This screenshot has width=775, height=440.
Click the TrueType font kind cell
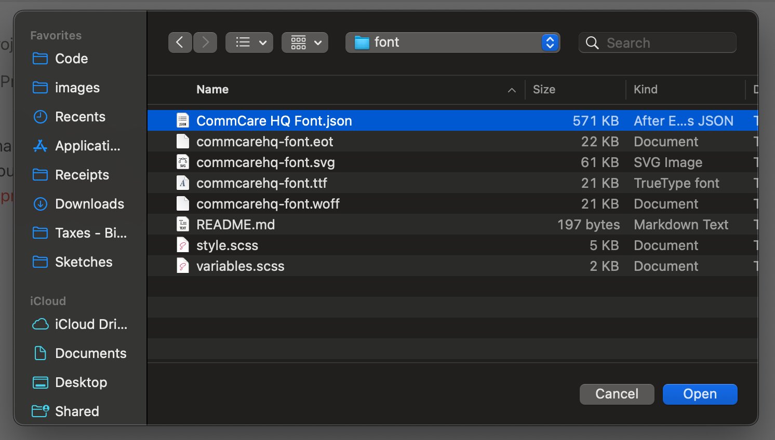tap(676, 183)
